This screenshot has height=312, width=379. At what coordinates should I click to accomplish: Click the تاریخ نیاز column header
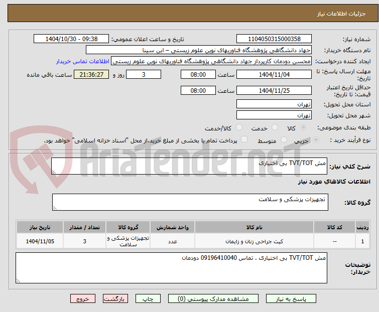coord(40,227)
